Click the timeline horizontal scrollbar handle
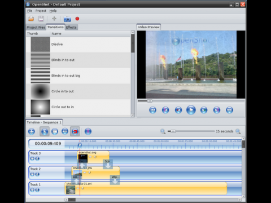271x203 pixels. tap(72, 200)
